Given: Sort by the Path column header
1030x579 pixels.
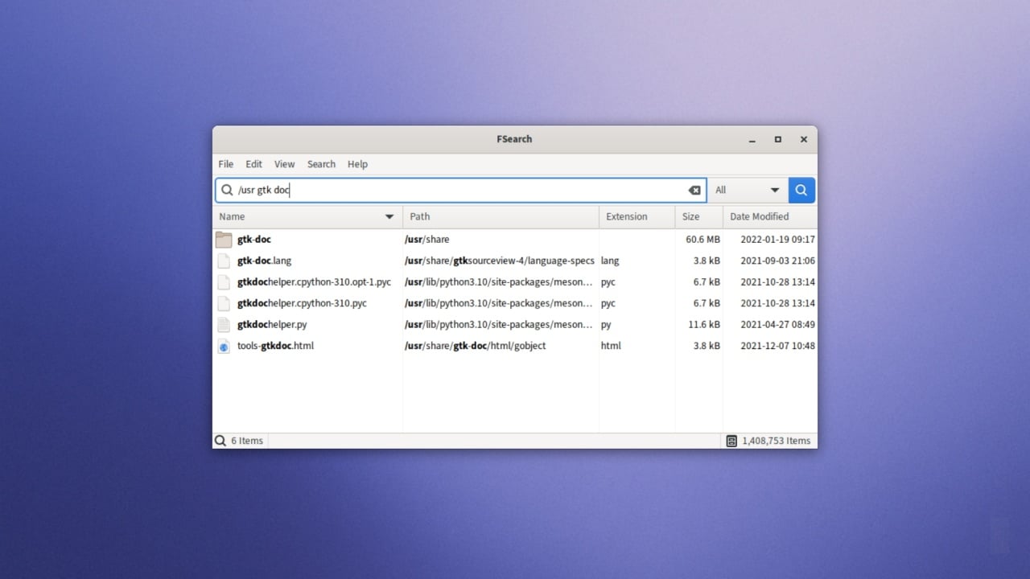Looking at the screenshot, I should 501,216.
